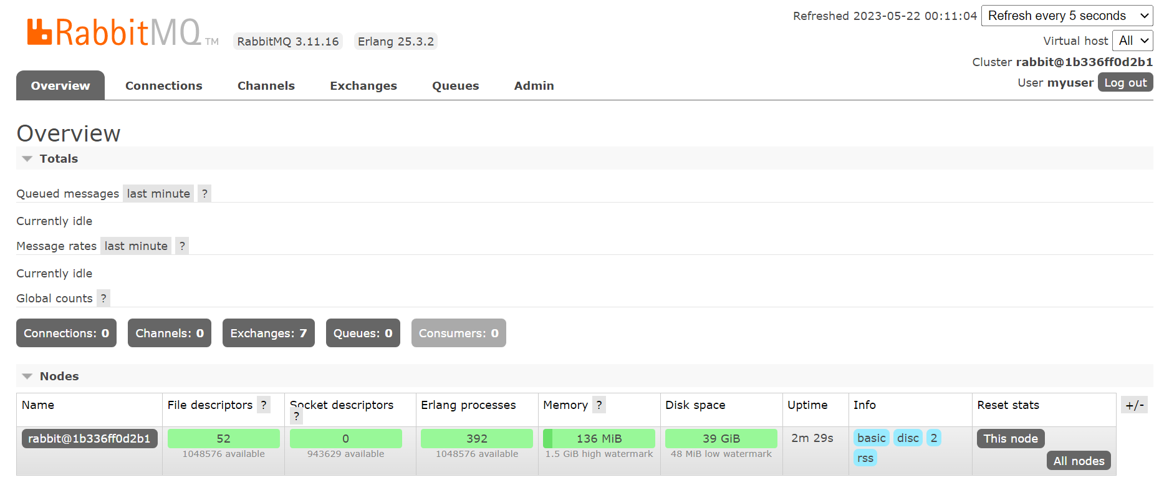Screen dimensions: 1154x485
Task: Open help for Message rates
Action: (x=182, y=246)
